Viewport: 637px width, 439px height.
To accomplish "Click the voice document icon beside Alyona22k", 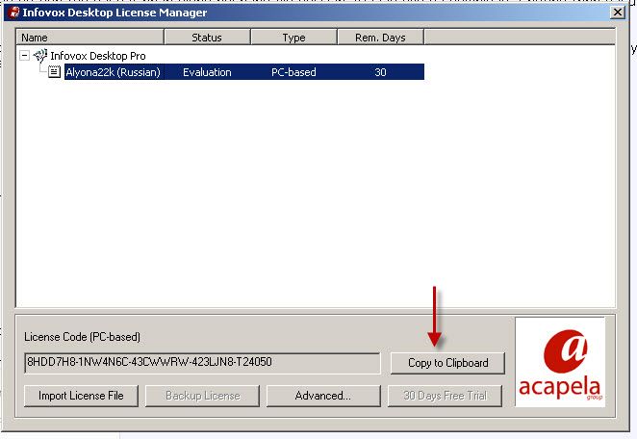I will click(55, 72).
